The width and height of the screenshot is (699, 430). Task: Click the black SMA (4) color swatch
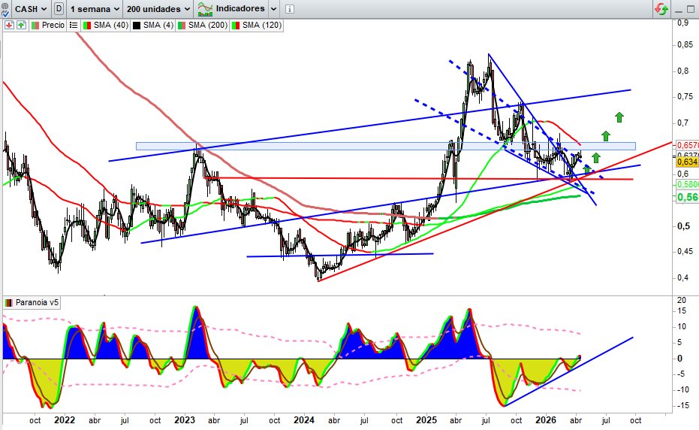pyautogui.click(x=137, y=26)
